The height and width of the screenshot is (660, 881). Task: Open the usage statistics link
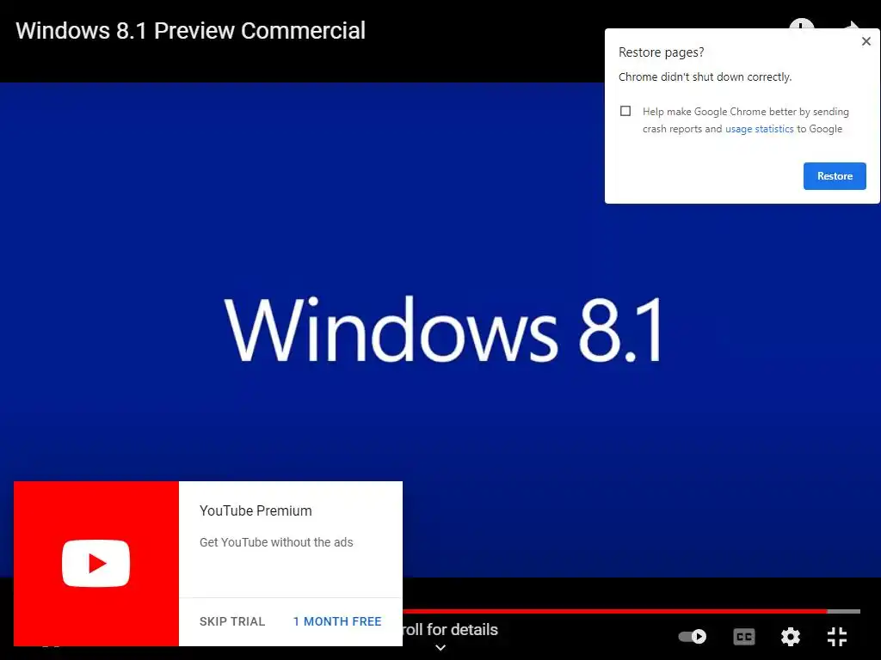click(x=759, y=129)
